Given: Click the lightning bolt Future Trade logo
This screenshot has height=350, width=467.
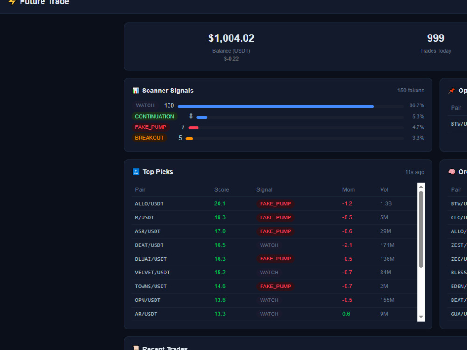Looking at the screenshot, I should point(12,2).
